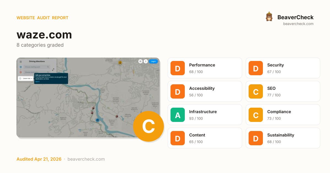Click Got it in the arrival tooltip
This screenshot has height=173, width=330.
[37, 82]
